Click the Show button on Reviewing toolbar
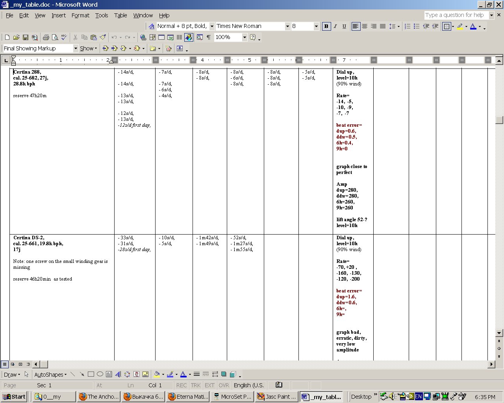The height and width of the screenshot is (403, 504). pyautogui.click(x=88, y=48)
